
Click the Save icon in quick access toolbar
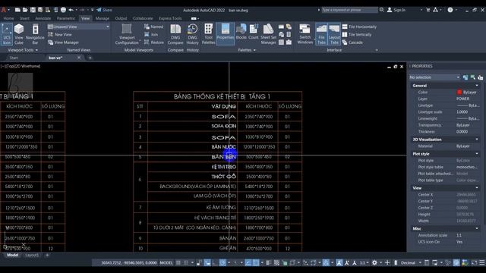(x=33, y=10)
